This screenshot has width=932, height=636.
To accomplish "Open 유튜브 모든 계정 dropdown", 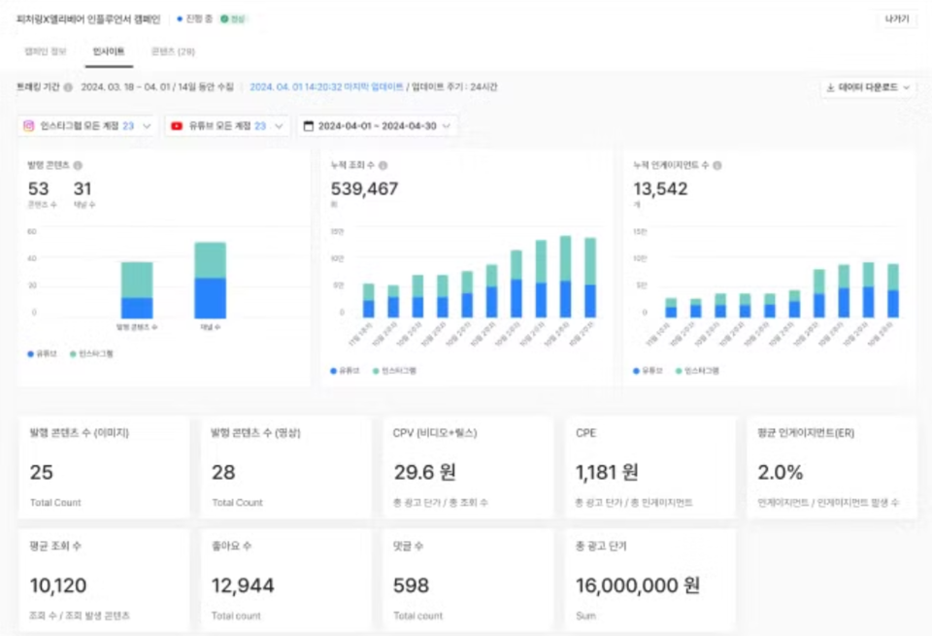I will pos(227,126).
